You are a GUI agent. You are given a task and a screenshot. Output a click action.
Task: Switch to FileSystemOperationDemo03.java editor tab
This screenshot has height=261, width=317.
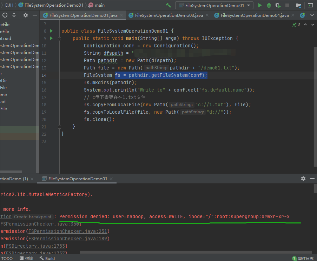169,15
